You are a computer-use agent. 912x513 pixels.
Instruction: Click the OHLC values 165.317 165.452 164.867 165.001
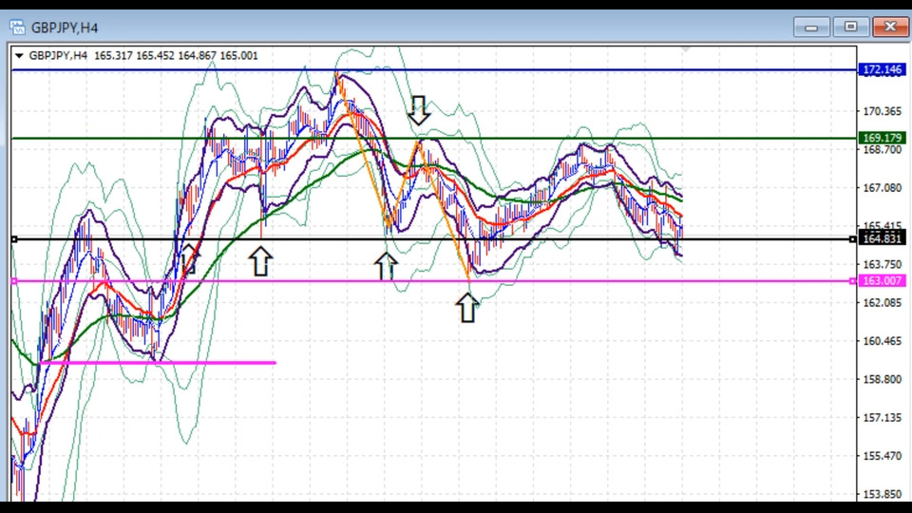coord(176,56)
